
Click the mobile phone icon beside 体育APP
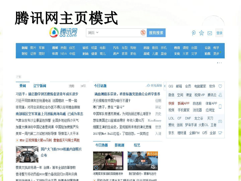tap(220, 107)
